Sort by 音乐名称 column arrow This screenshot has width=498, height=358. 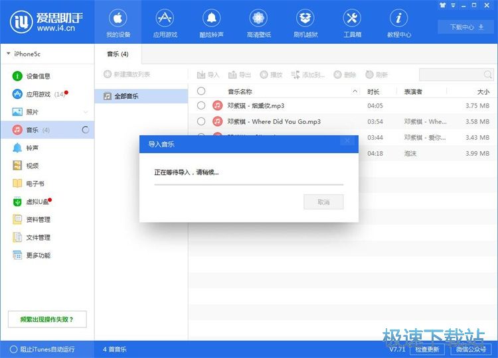355,91
